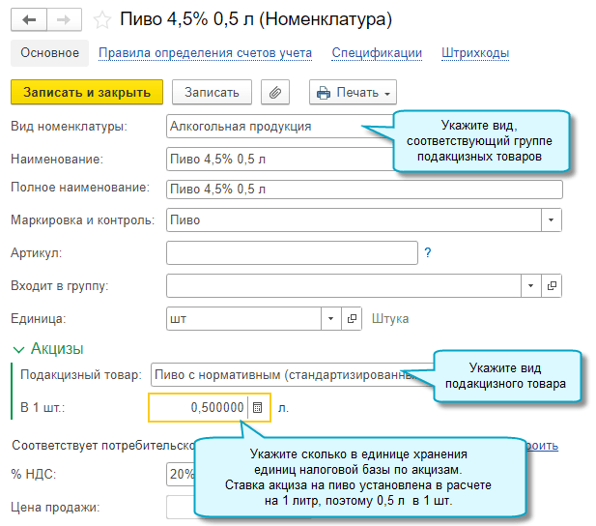Click the paperclip attachments icon

[276, 92]
